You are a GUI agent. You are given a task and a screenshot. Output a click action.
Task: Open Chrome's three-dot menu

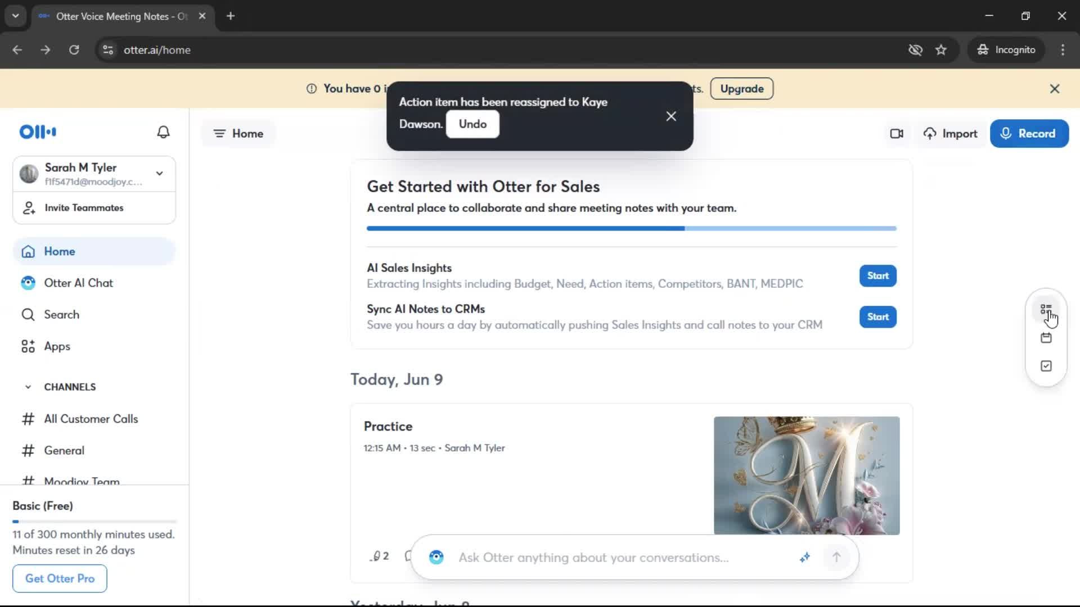point(1063,50)
